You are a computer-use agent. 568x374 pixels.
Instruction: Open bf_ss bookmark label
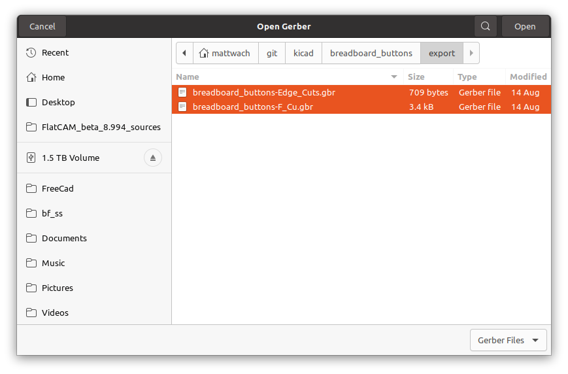click(x=52, y=213)
